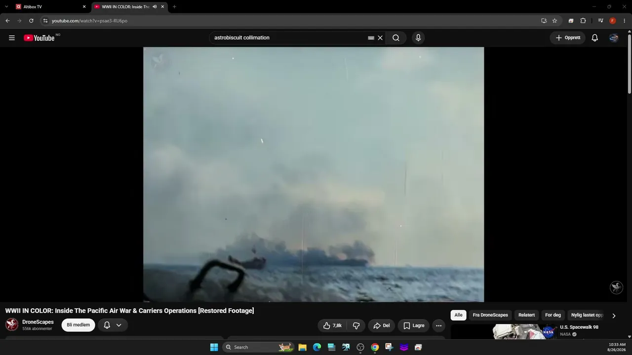The image size is (632, 355).
Task: Open the Chrome extensions puzzle menu
Action: tap(583, 21)
